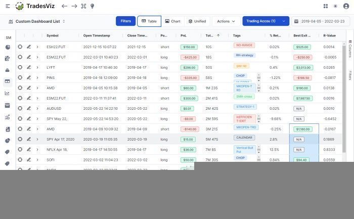Click the TradesViz logo

35,6
